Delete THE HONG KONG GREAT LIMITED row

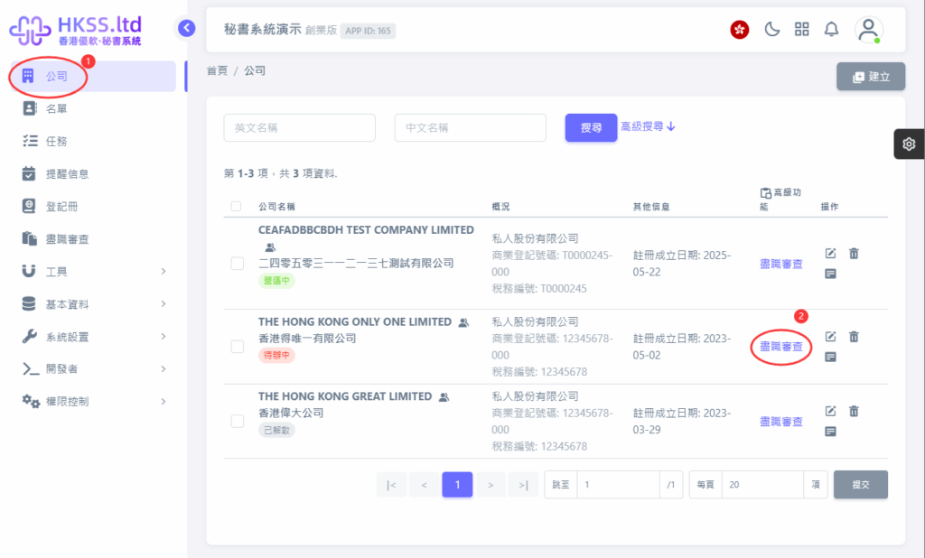pyautogui.click(x=854, y=411)
